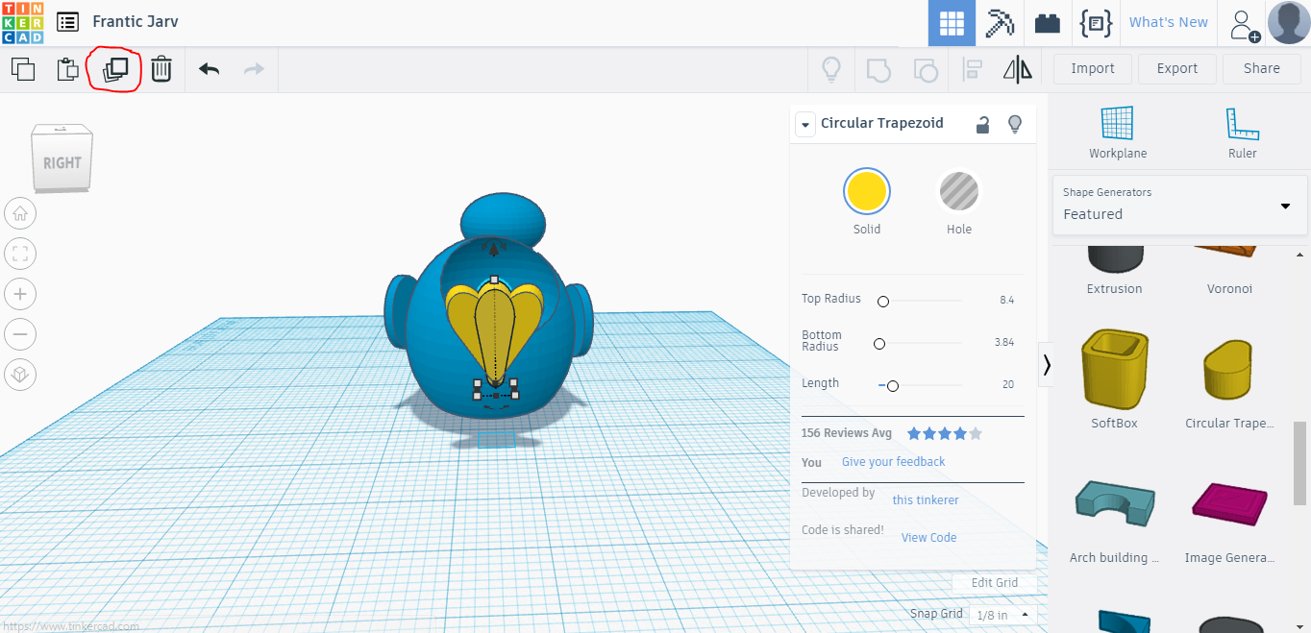The height and width of the screenshot is (633, 1311).
Task: Click the View Code link
Action: (x=929, y=538)
